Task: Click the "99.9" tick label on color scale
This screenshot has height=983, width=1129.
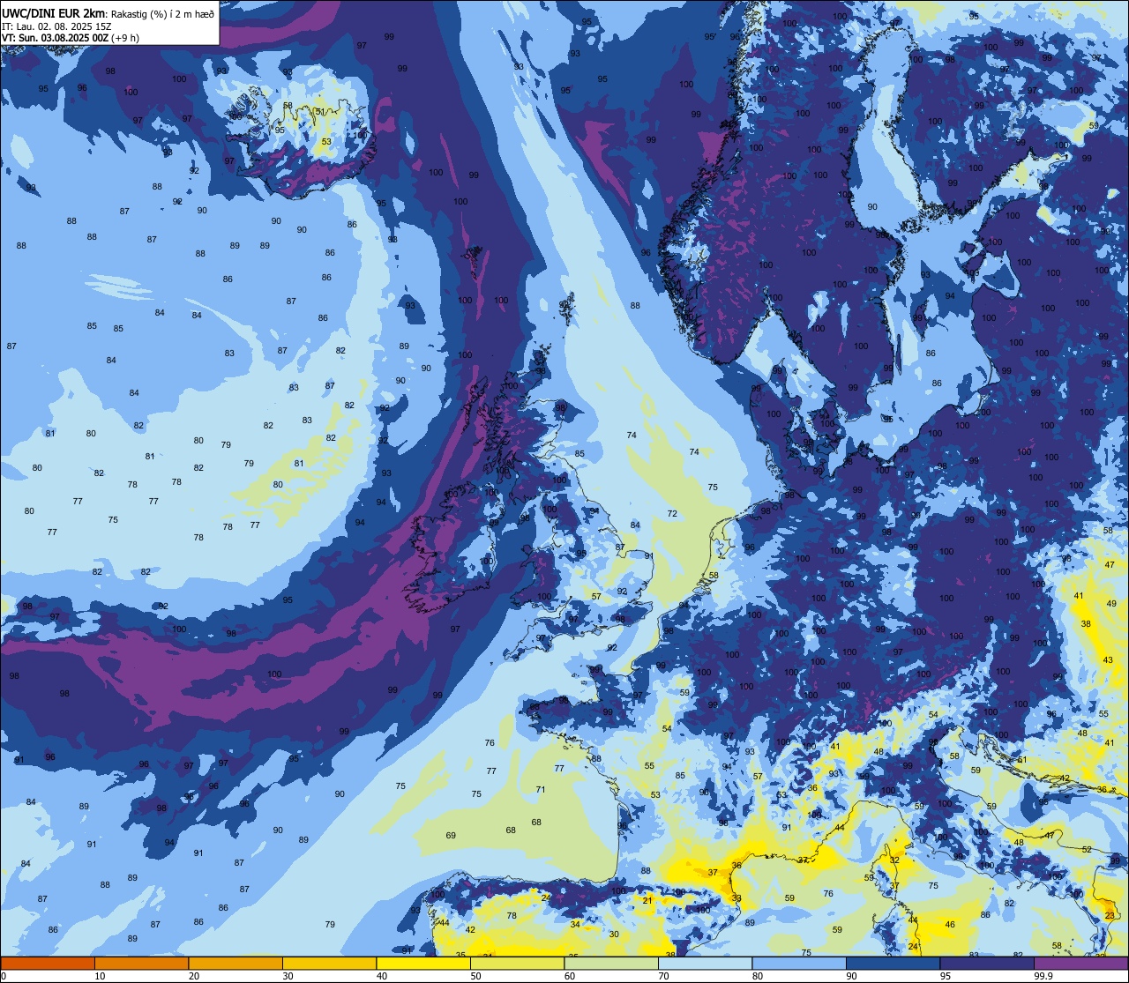Action: [x=1044, y=976]
